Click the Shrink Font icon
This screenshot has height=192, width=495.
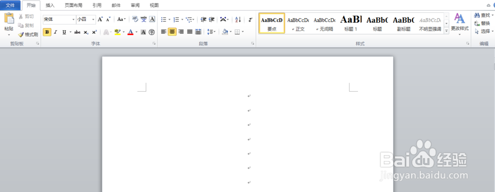tap(108, 20)
